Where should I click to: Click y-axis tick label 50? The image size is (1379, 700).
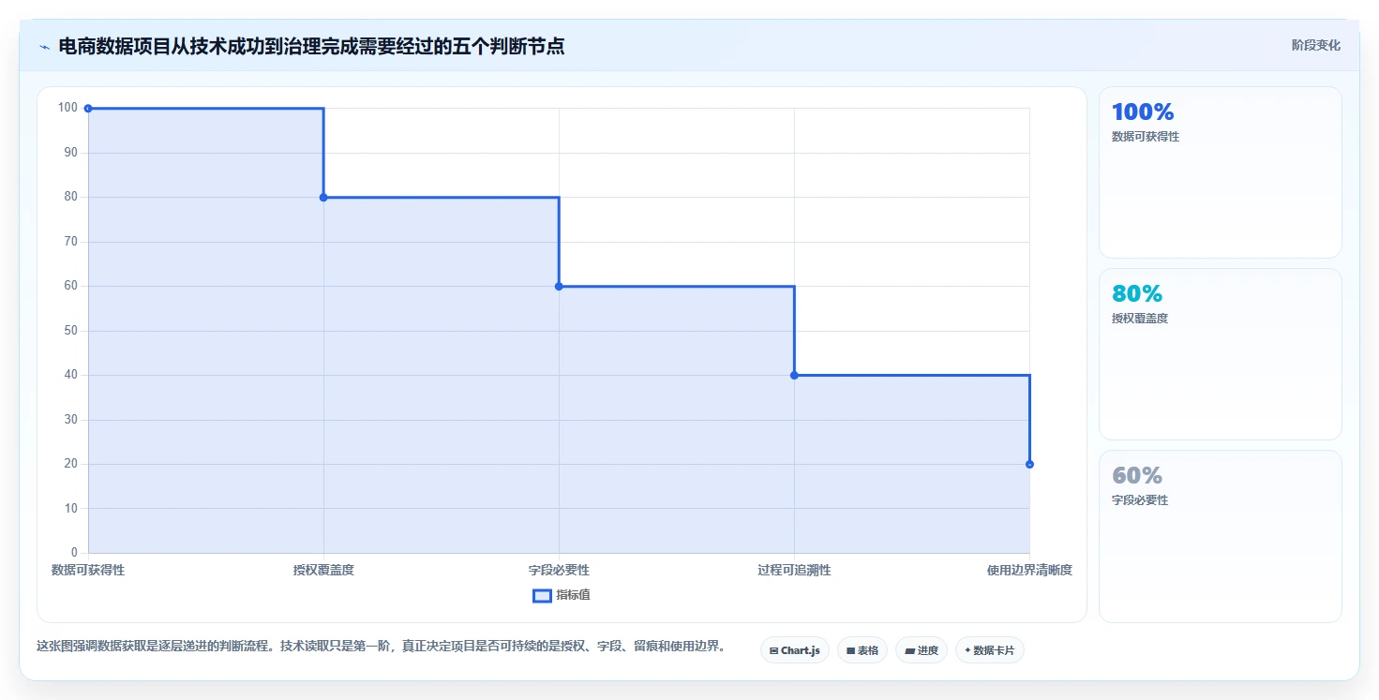(70, 331)
